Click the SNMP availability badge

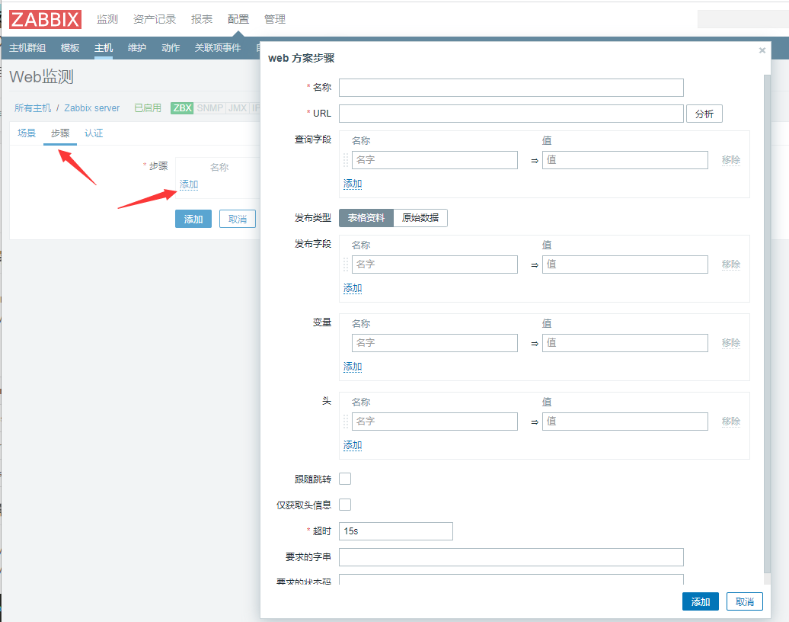pyautogui.click(x=210, y=107)
